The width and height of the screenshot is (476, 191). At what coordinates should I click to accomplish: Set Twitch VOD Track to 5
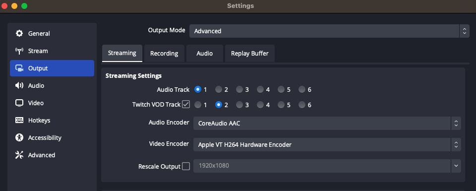(281, 105)
